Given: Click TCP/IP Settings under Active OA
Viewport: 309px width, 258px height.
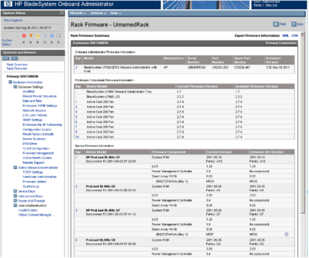Looking at the screenshot, I should click(x=33, y=172).
